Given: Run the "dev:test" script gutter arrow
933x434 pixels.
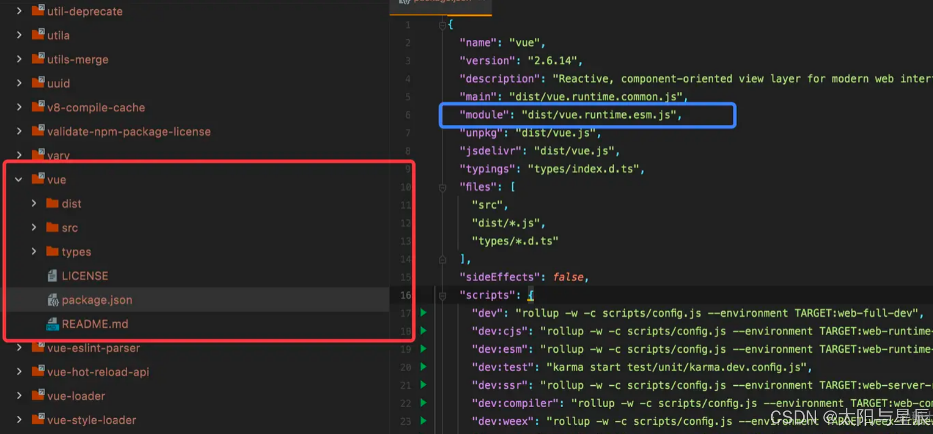Looking at the screenshot, I should tap(423, 367).
